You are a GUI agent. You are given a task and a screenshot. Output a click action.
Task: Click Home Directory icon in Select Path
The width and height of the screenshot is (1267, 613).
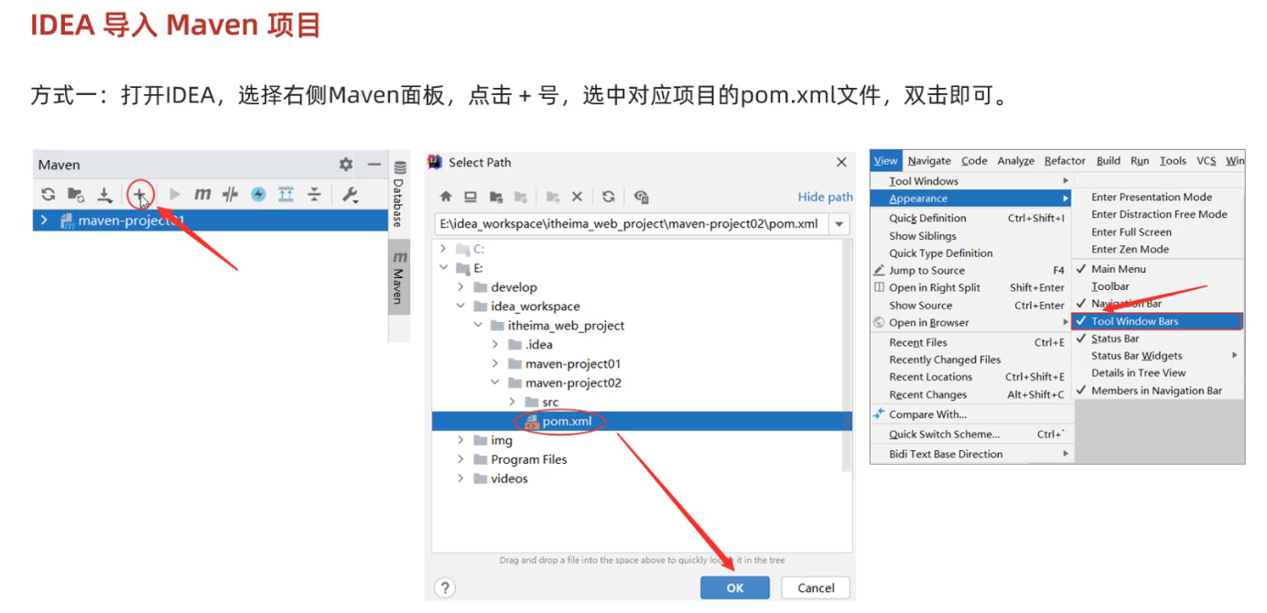tap(446, 197)
